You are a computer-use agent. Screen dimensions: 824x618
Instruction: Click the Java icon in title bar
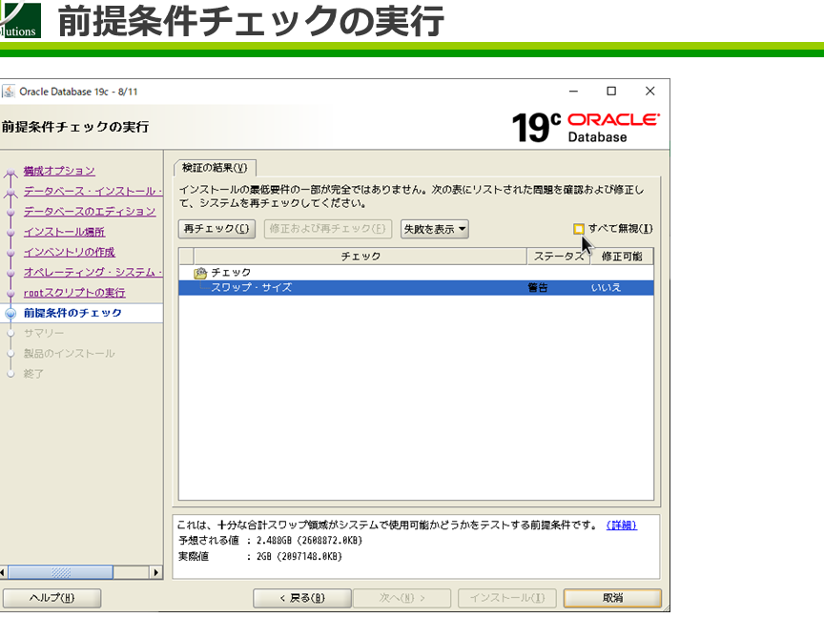[9, 92]
